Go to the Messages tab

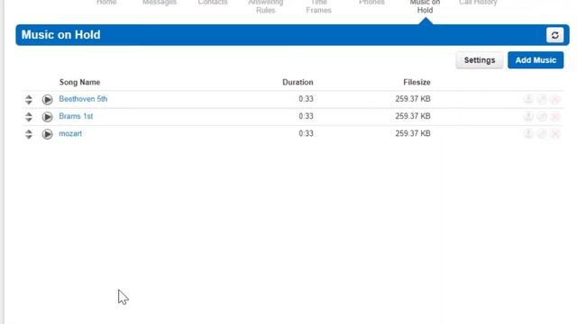point(160,2)
